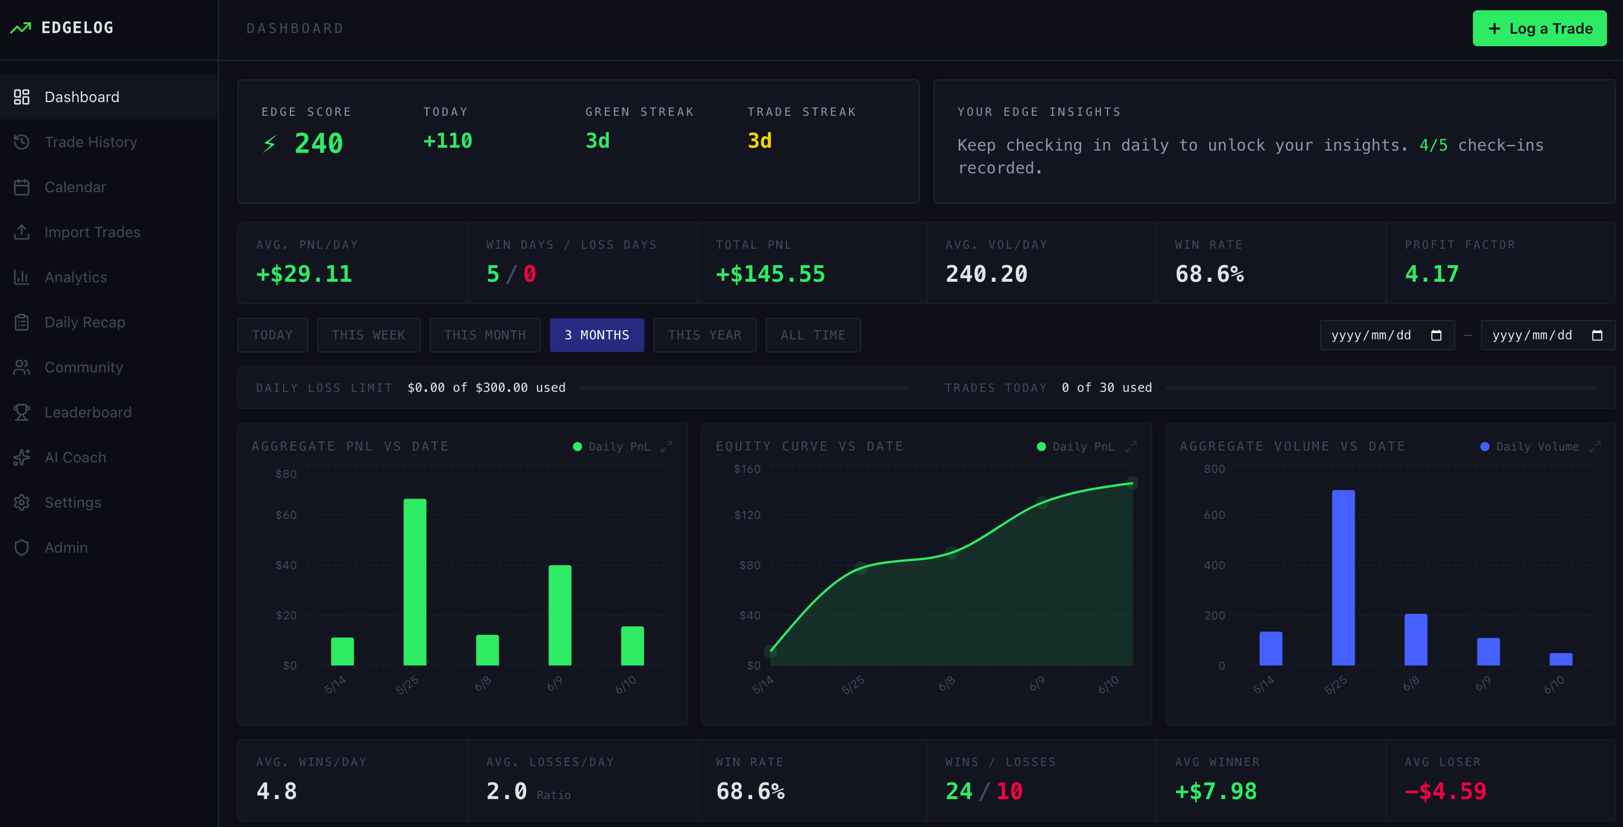The image size is (1623, 827).
Task: Click the AI Coach sparkle icon
Action: point(22,457)
